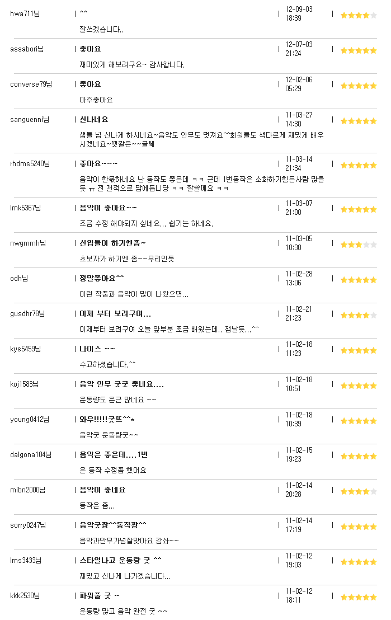Click the five-star rating beside assabori's review
This screenshot has width=391, height=620.
click(359, 50)
